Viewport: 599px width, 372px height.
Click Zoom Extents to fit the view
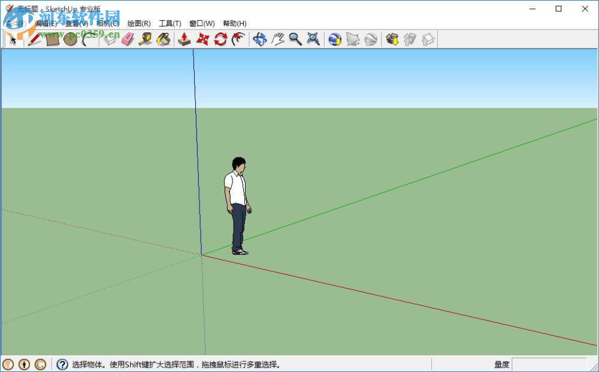(x=312, y=39)
